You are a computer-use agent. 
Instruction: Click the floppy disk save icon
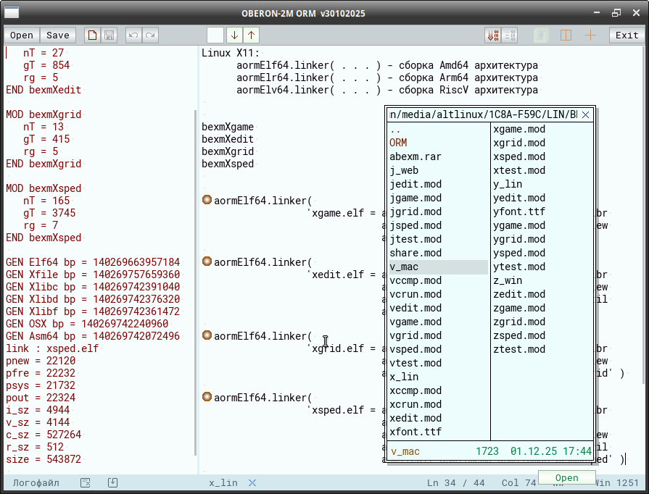[x=109, y=35]
